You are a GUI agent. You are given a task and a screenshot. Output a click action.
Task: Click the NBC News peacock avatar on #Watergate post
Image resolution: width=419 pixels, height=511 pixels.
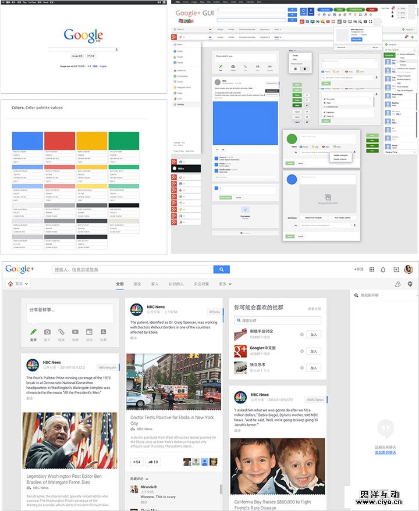[x=33, y=365]
